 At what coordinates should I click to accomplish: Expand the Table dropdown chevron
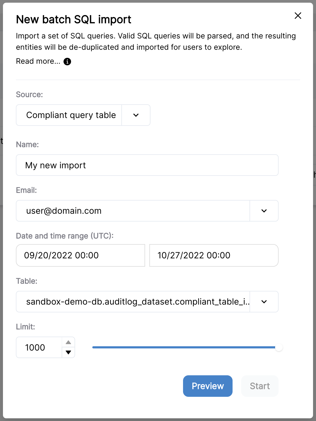pos(264,302)
